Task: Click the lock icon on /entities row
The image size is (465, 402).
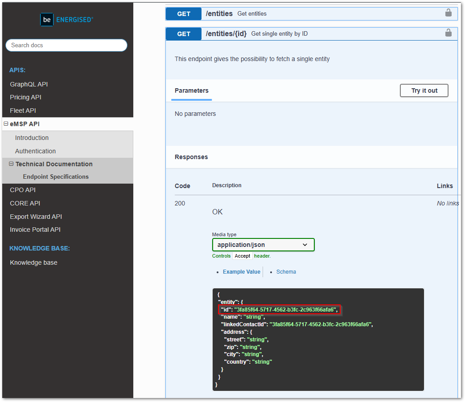Action: (x=449, y=13)
